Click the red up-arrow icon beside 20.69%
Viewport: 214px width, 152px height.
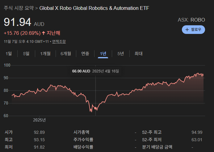[x=44, y=33]
